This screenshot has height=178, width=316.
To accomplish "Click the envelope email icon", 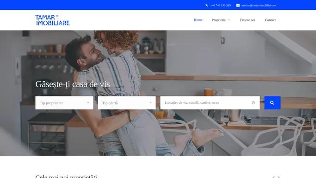I will click(x=238, y=5).
